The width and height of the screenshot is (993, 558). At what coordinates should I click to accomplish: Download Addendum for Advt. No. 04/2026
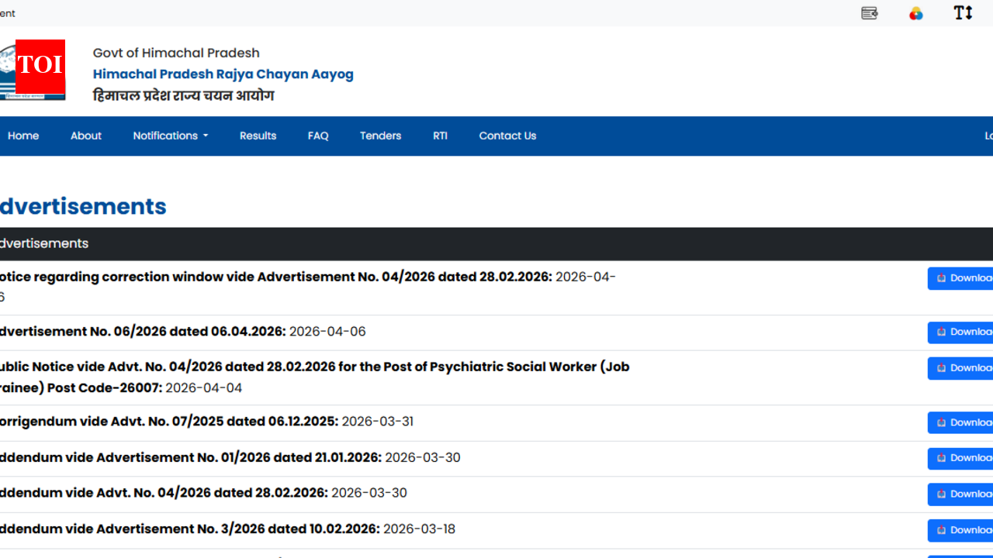pyautogui.click(x=962, y=494)
